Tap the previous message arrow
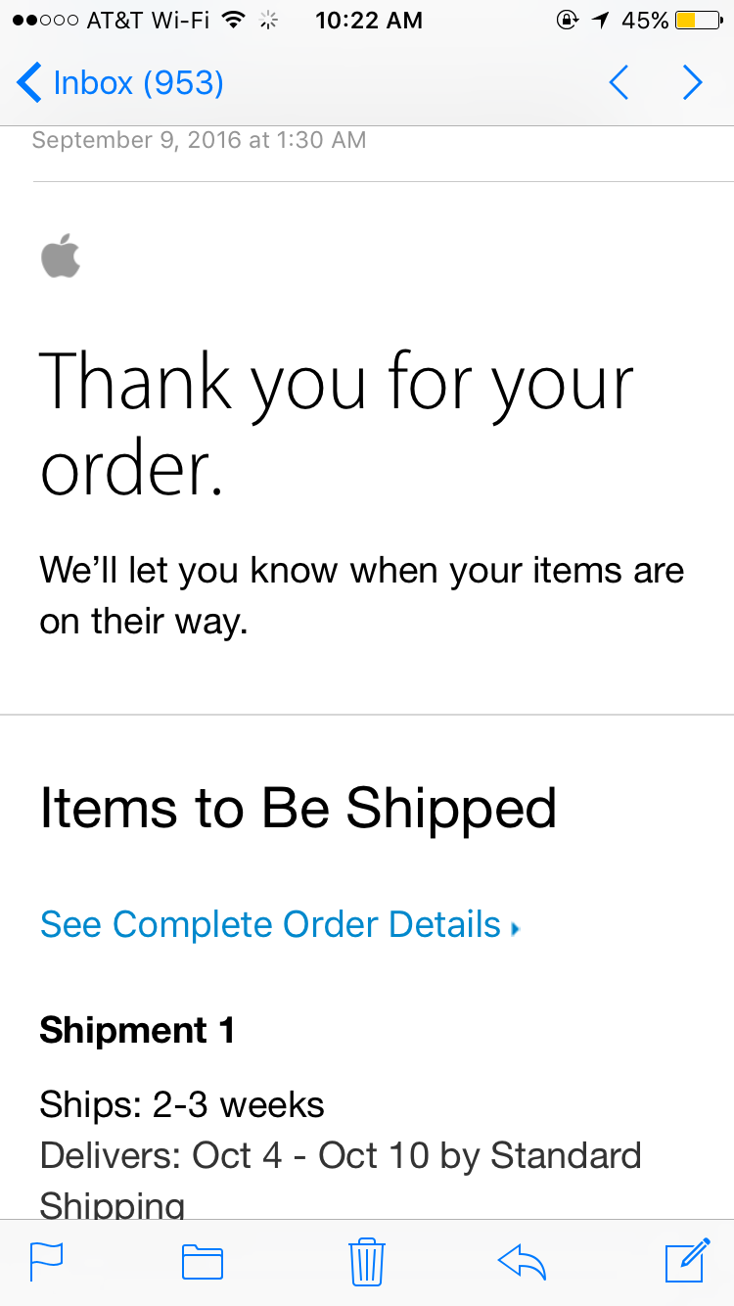The height and width of the screenshot is (1306, 734). coord(619,82)
